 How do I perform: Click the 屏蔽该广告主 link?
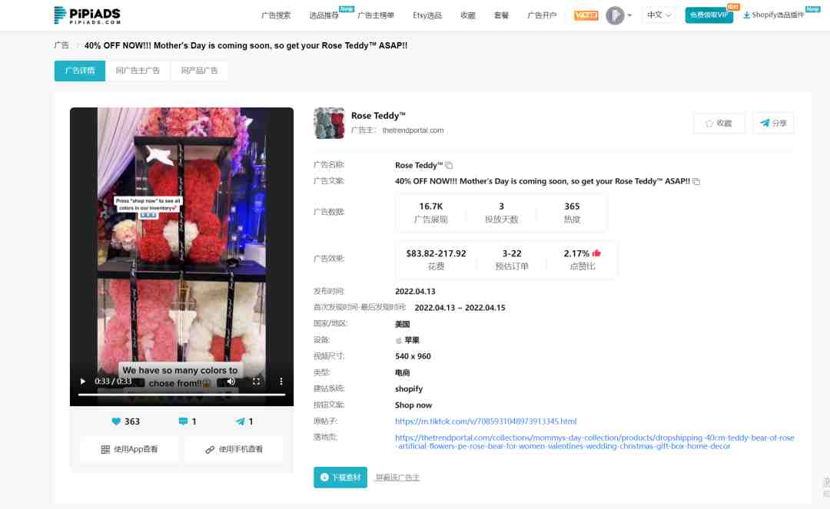(397, 478)
